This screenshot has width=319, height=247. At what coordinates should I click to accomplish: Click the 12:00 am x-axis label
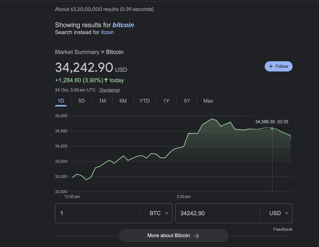[72, 196]
